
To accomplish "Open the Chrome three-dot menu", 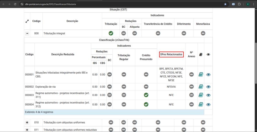I will pyautogui.click(x=253, y=4).
